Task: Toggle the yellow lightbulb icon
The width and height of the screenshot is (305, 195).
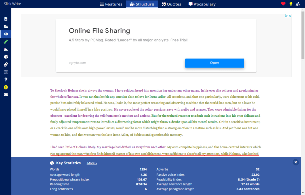Action: (x=291, y=4)
